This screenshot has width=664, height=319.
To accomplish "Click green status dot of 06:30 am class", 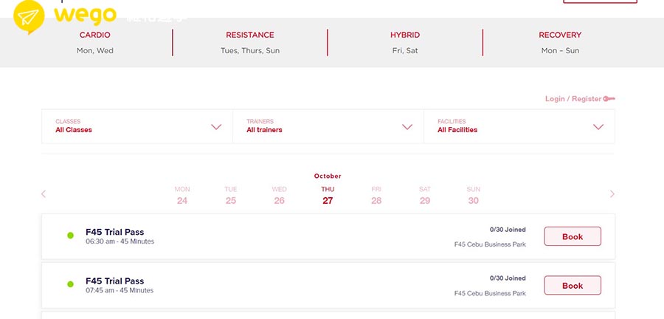I will (x=71, y=236).
